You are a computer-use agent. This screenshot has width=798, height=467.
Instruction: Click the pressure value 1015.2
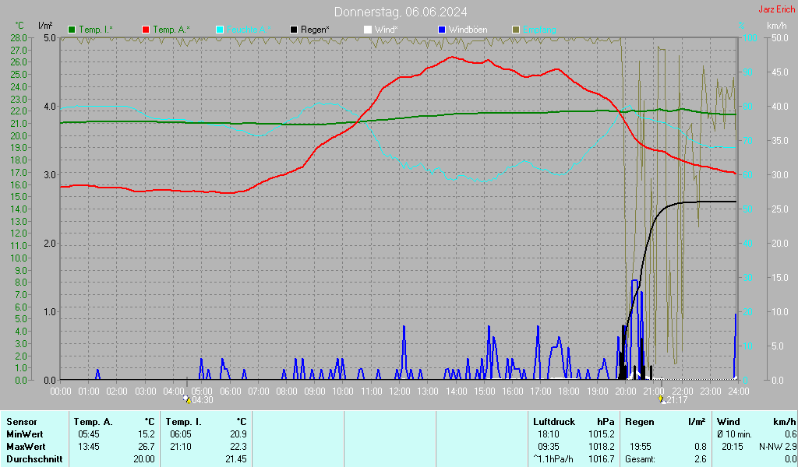[602, 434]
